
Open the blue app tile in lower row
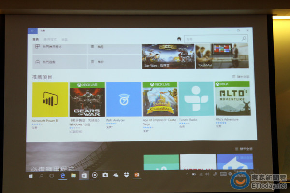tap(235, 162)
